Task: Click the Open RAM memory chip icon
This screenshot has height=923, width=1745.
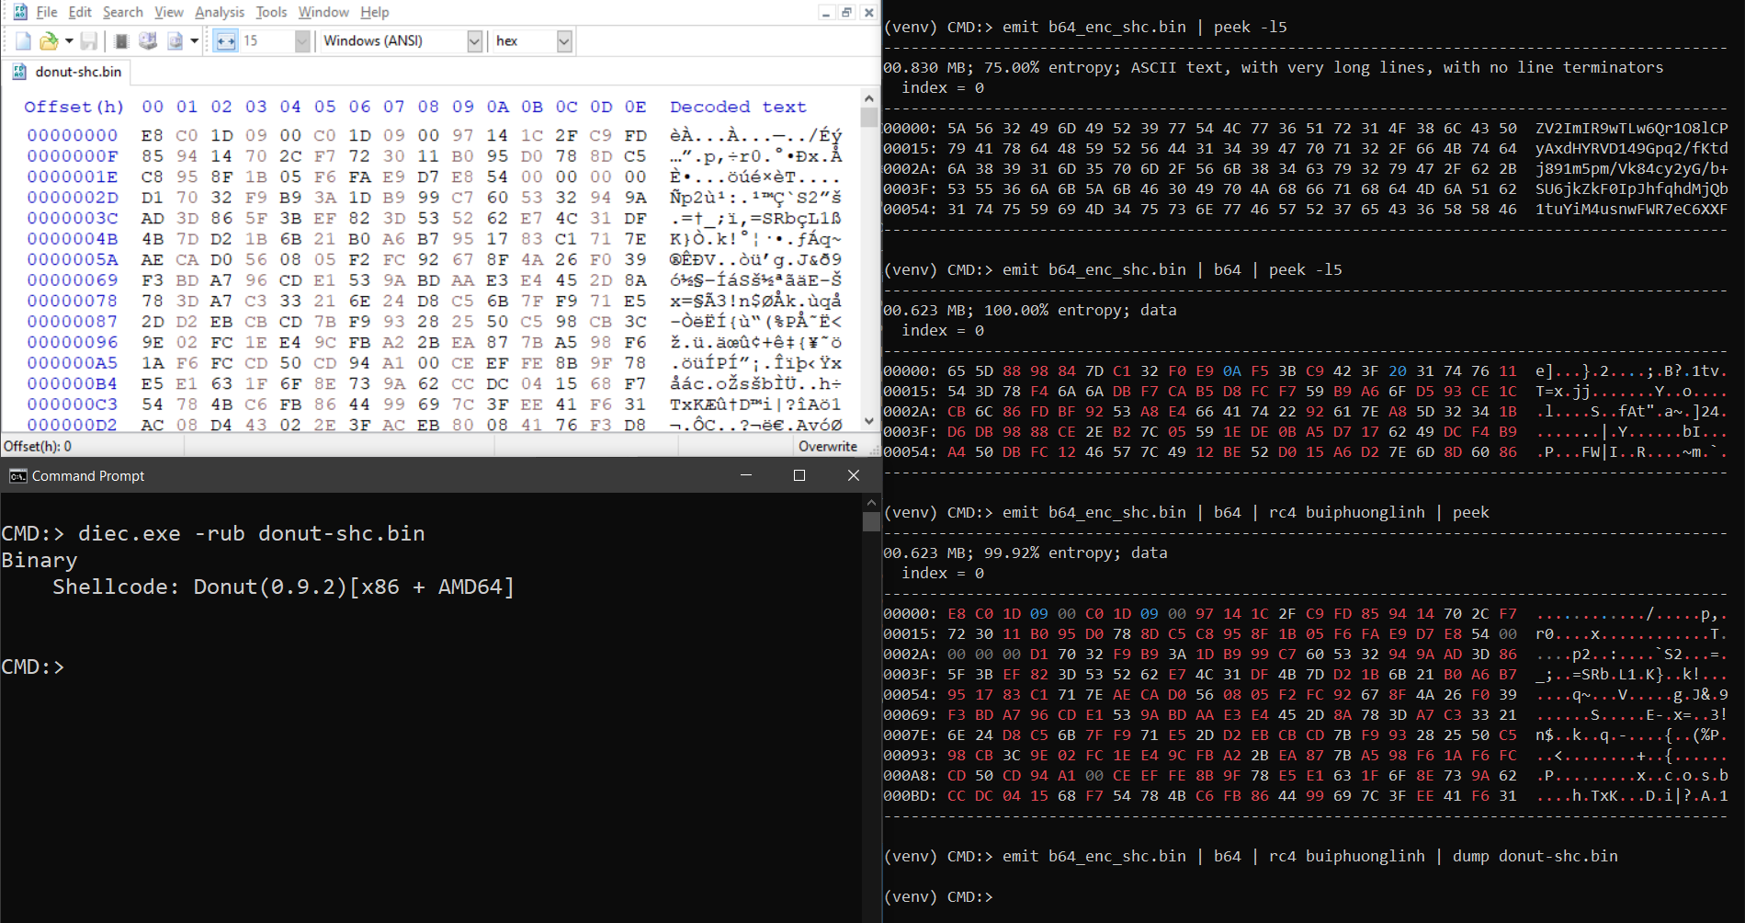Action: pos(120,40)
